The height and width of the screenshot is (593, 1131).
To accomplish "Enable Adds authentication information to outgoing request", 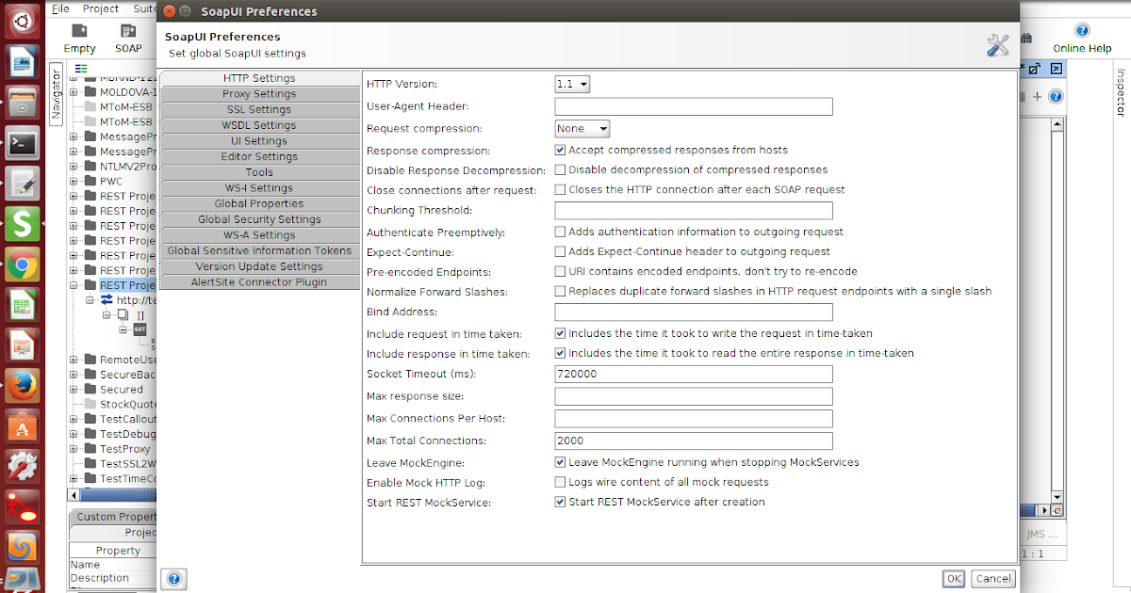I will coord(560,232).
